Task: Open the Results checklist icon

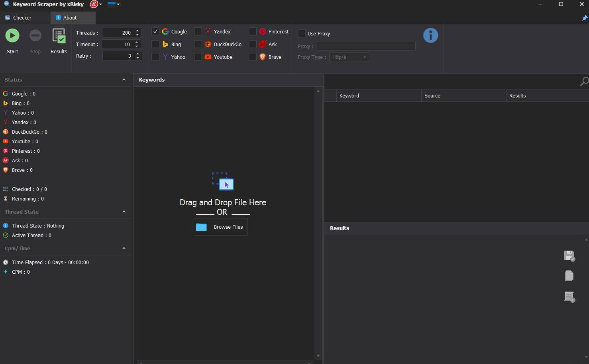Action: [x=59, y=36]
